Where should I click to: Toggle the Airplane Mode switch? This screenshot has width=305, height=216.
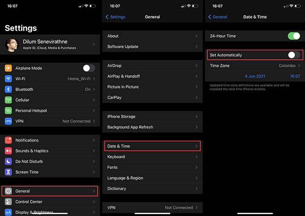coord(89,68)
